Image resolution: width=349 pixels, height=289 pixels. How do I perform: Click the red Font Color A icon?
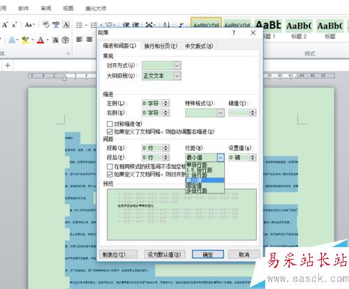point(40,40)
